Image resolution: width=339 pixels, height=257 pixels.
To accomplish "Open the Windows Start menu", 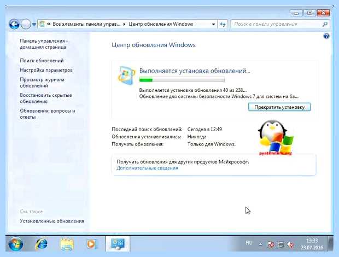I will 15,244.
